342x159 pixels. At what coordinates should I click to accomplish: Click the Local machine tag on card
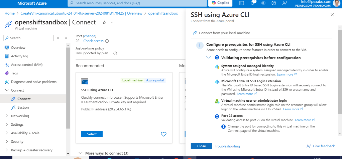click(132, 80)
